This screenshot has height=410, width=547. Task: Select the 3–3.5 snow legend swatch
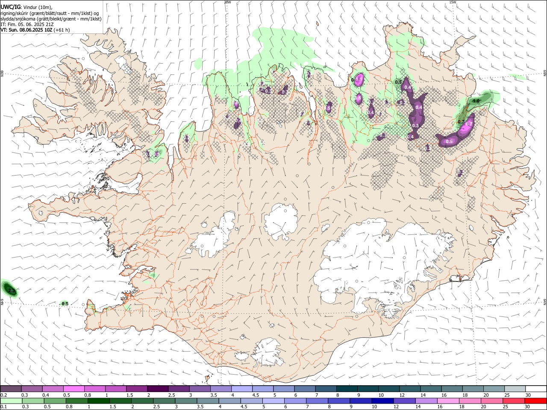200,389
